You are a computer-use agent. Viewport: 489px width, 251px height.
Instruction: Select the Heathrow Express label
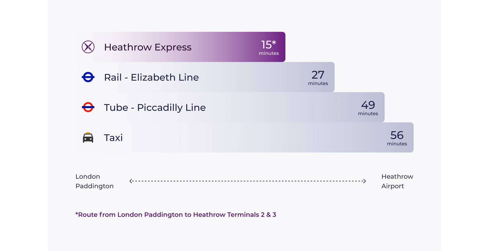pos(148,47)
